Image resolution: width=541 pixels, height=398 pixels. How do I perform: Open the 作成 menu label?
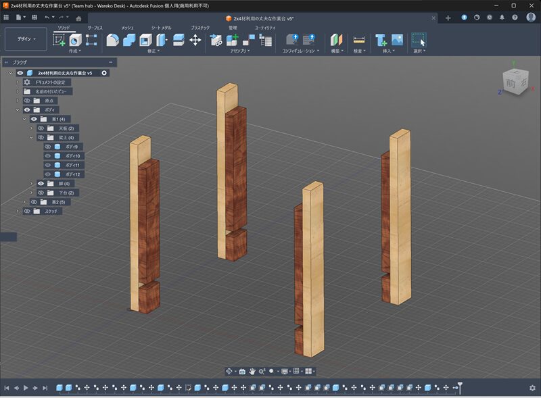(74, 51)
